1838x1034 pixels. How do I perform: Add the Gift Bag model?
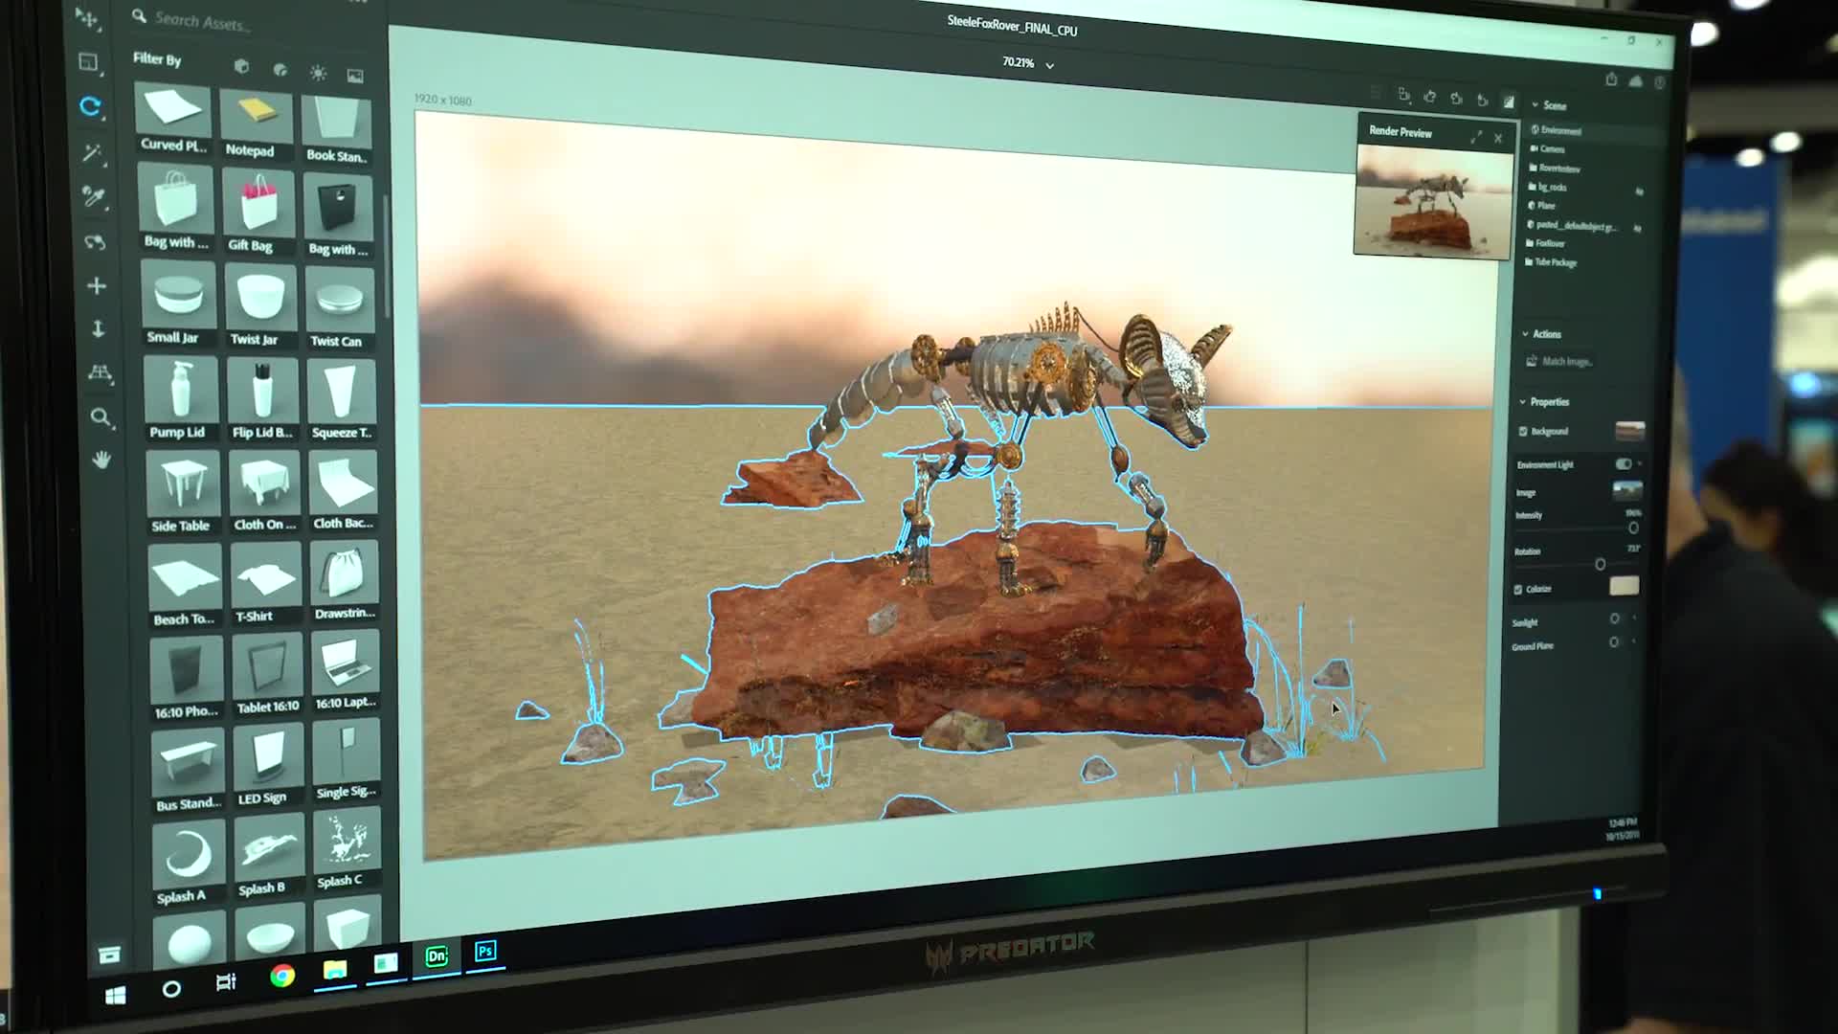[258, 211]
